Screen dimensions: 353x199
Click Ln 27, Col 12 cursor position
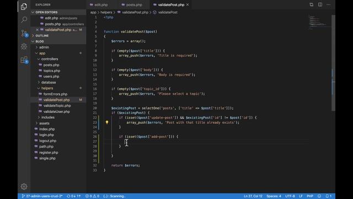[253, 196]
